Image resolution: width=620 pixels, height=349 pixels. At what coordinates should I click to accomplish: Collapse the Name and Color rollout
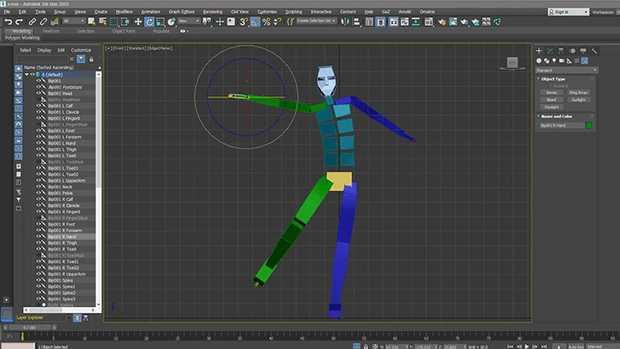pos(556,116)
